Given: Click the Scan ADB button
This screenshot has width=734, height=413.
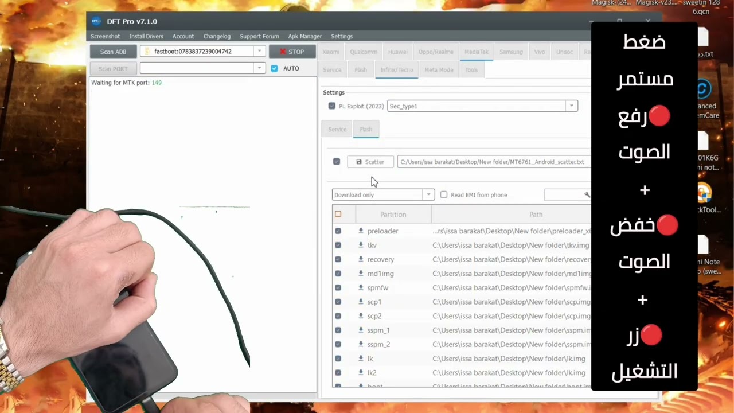Looking at the screenshot, I should [113, 52].
